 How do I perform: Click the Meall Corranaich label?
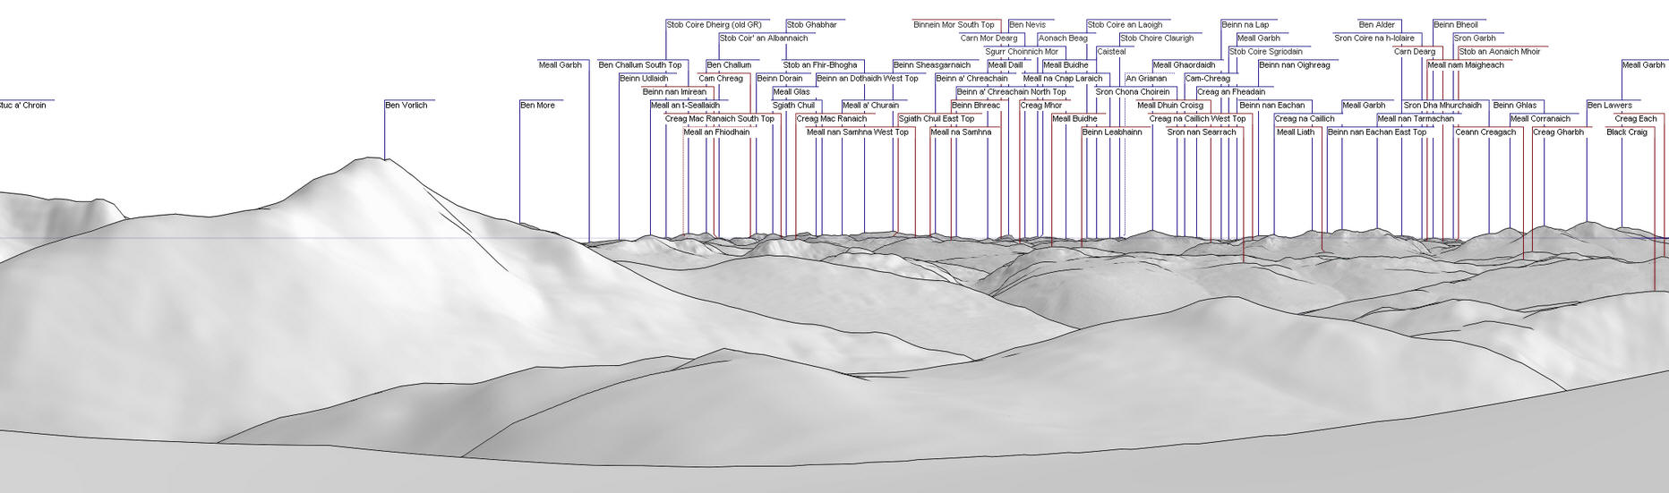point(1540,119)
